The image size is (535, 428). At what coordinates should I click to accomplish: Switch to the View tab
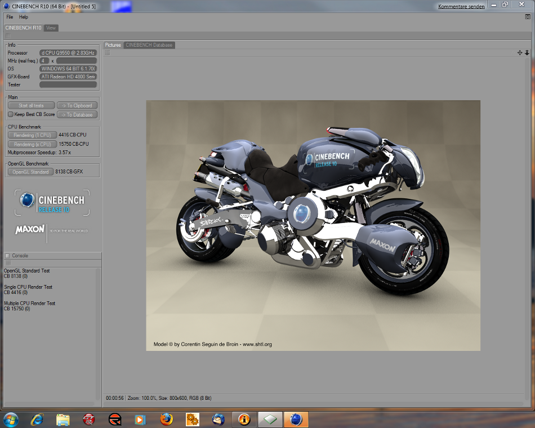coord(51,28)
